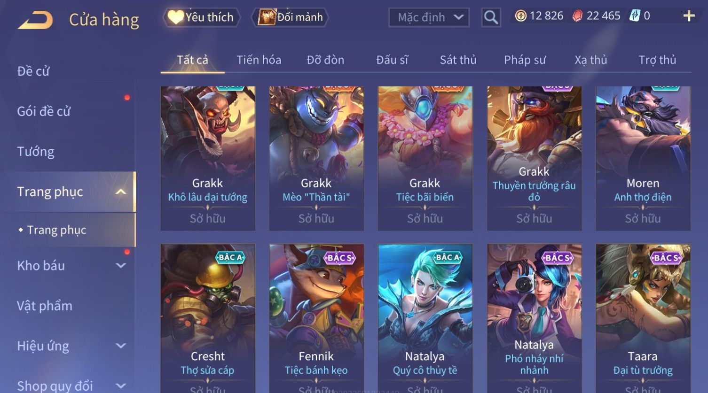The height and width of the screenshot is (393, 708).
Task: Open Yêu thích heart favorites
Action: pos(202,17)
